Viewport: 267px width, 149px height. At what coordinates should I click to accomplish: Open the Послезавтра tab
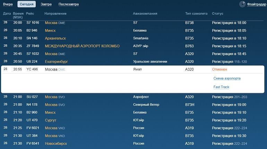click(69, 4)
